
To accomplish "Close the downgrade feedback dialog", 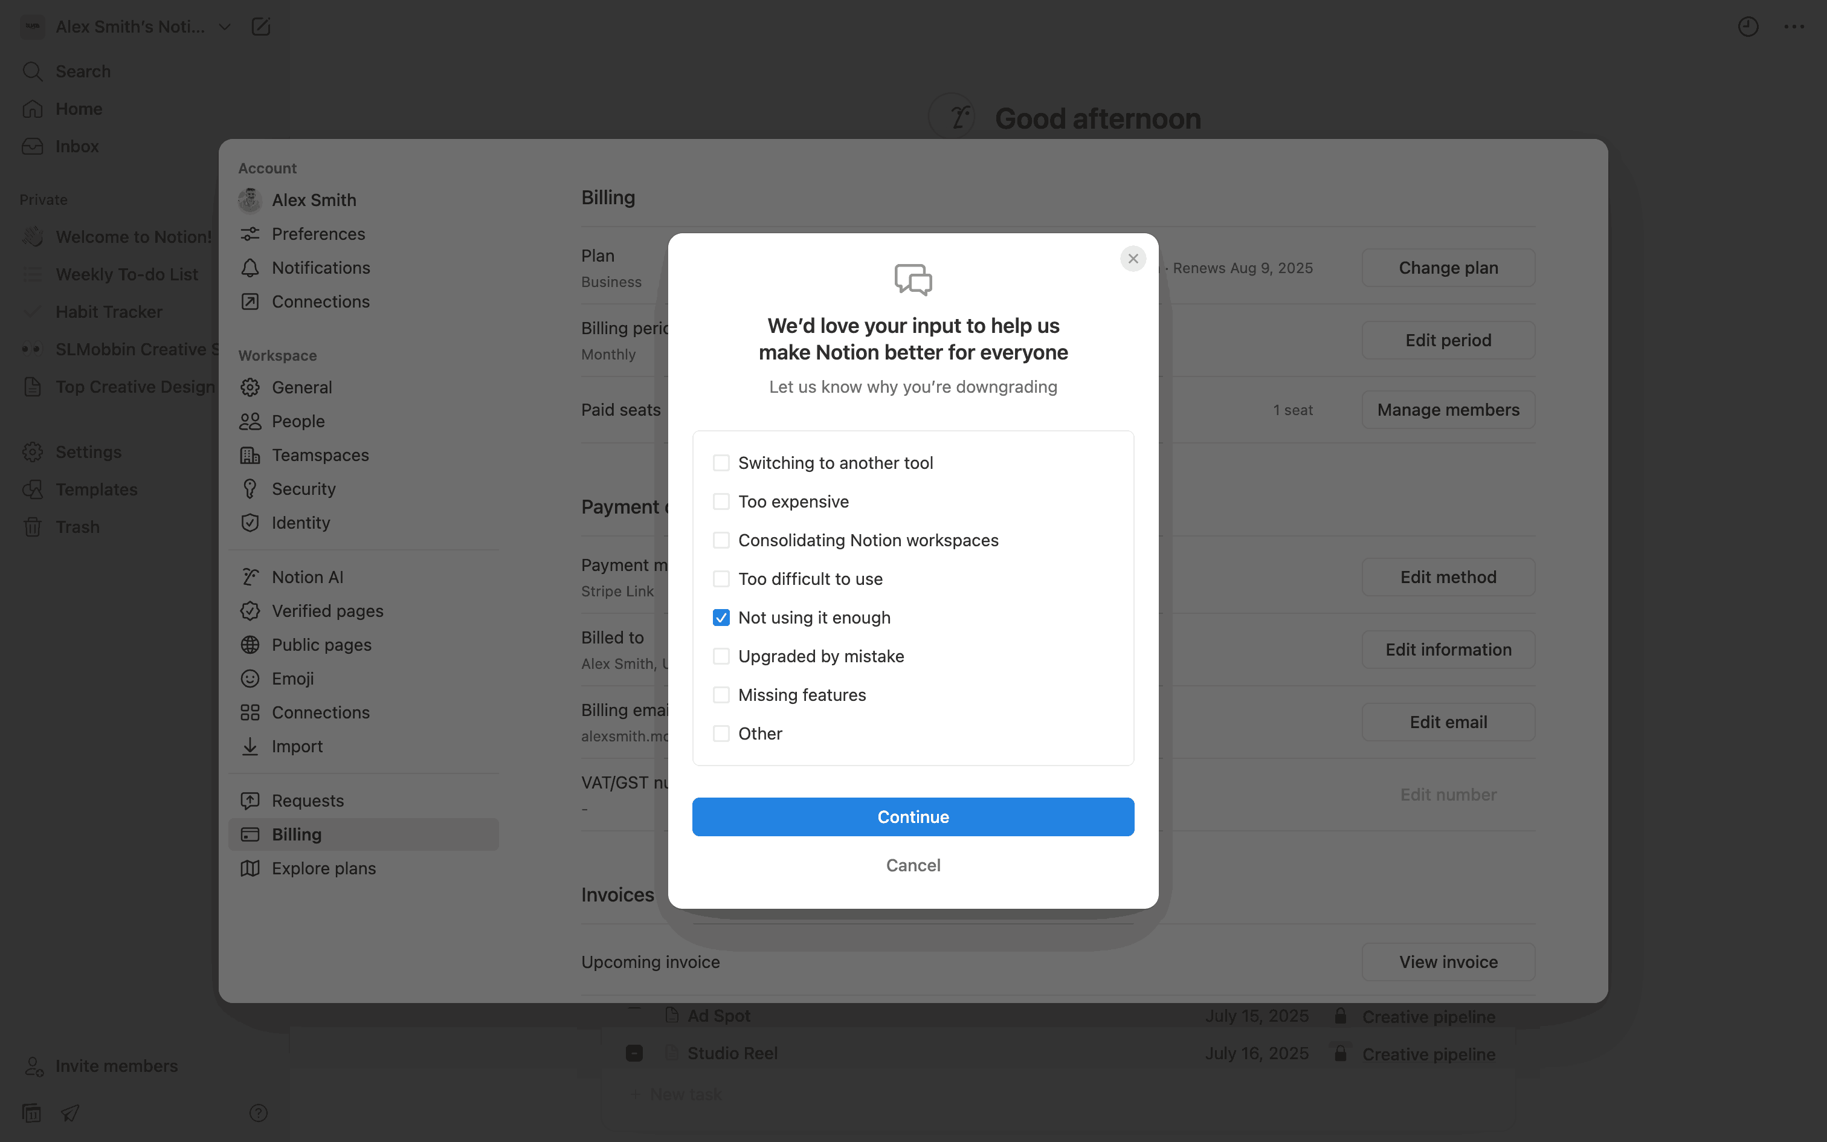I will (1132, 259).
